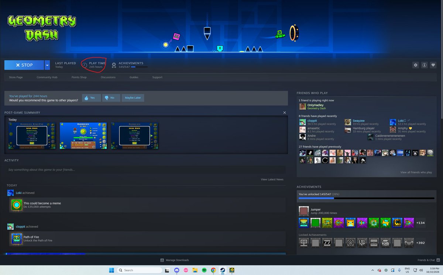This screenshot has width=443, height=275.
Task: Recommend the game with Yes
Action: coord(91,98)
